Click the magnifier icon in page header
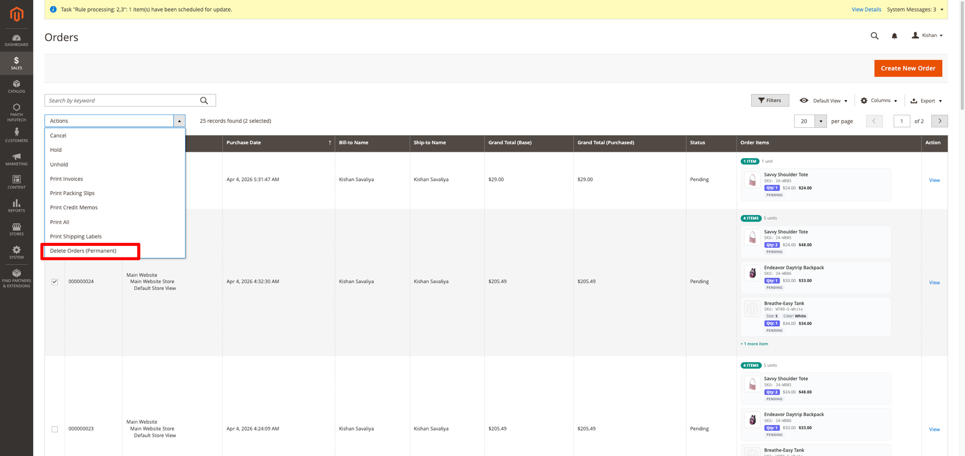This screenshot has width=965, height=456. 874,36
